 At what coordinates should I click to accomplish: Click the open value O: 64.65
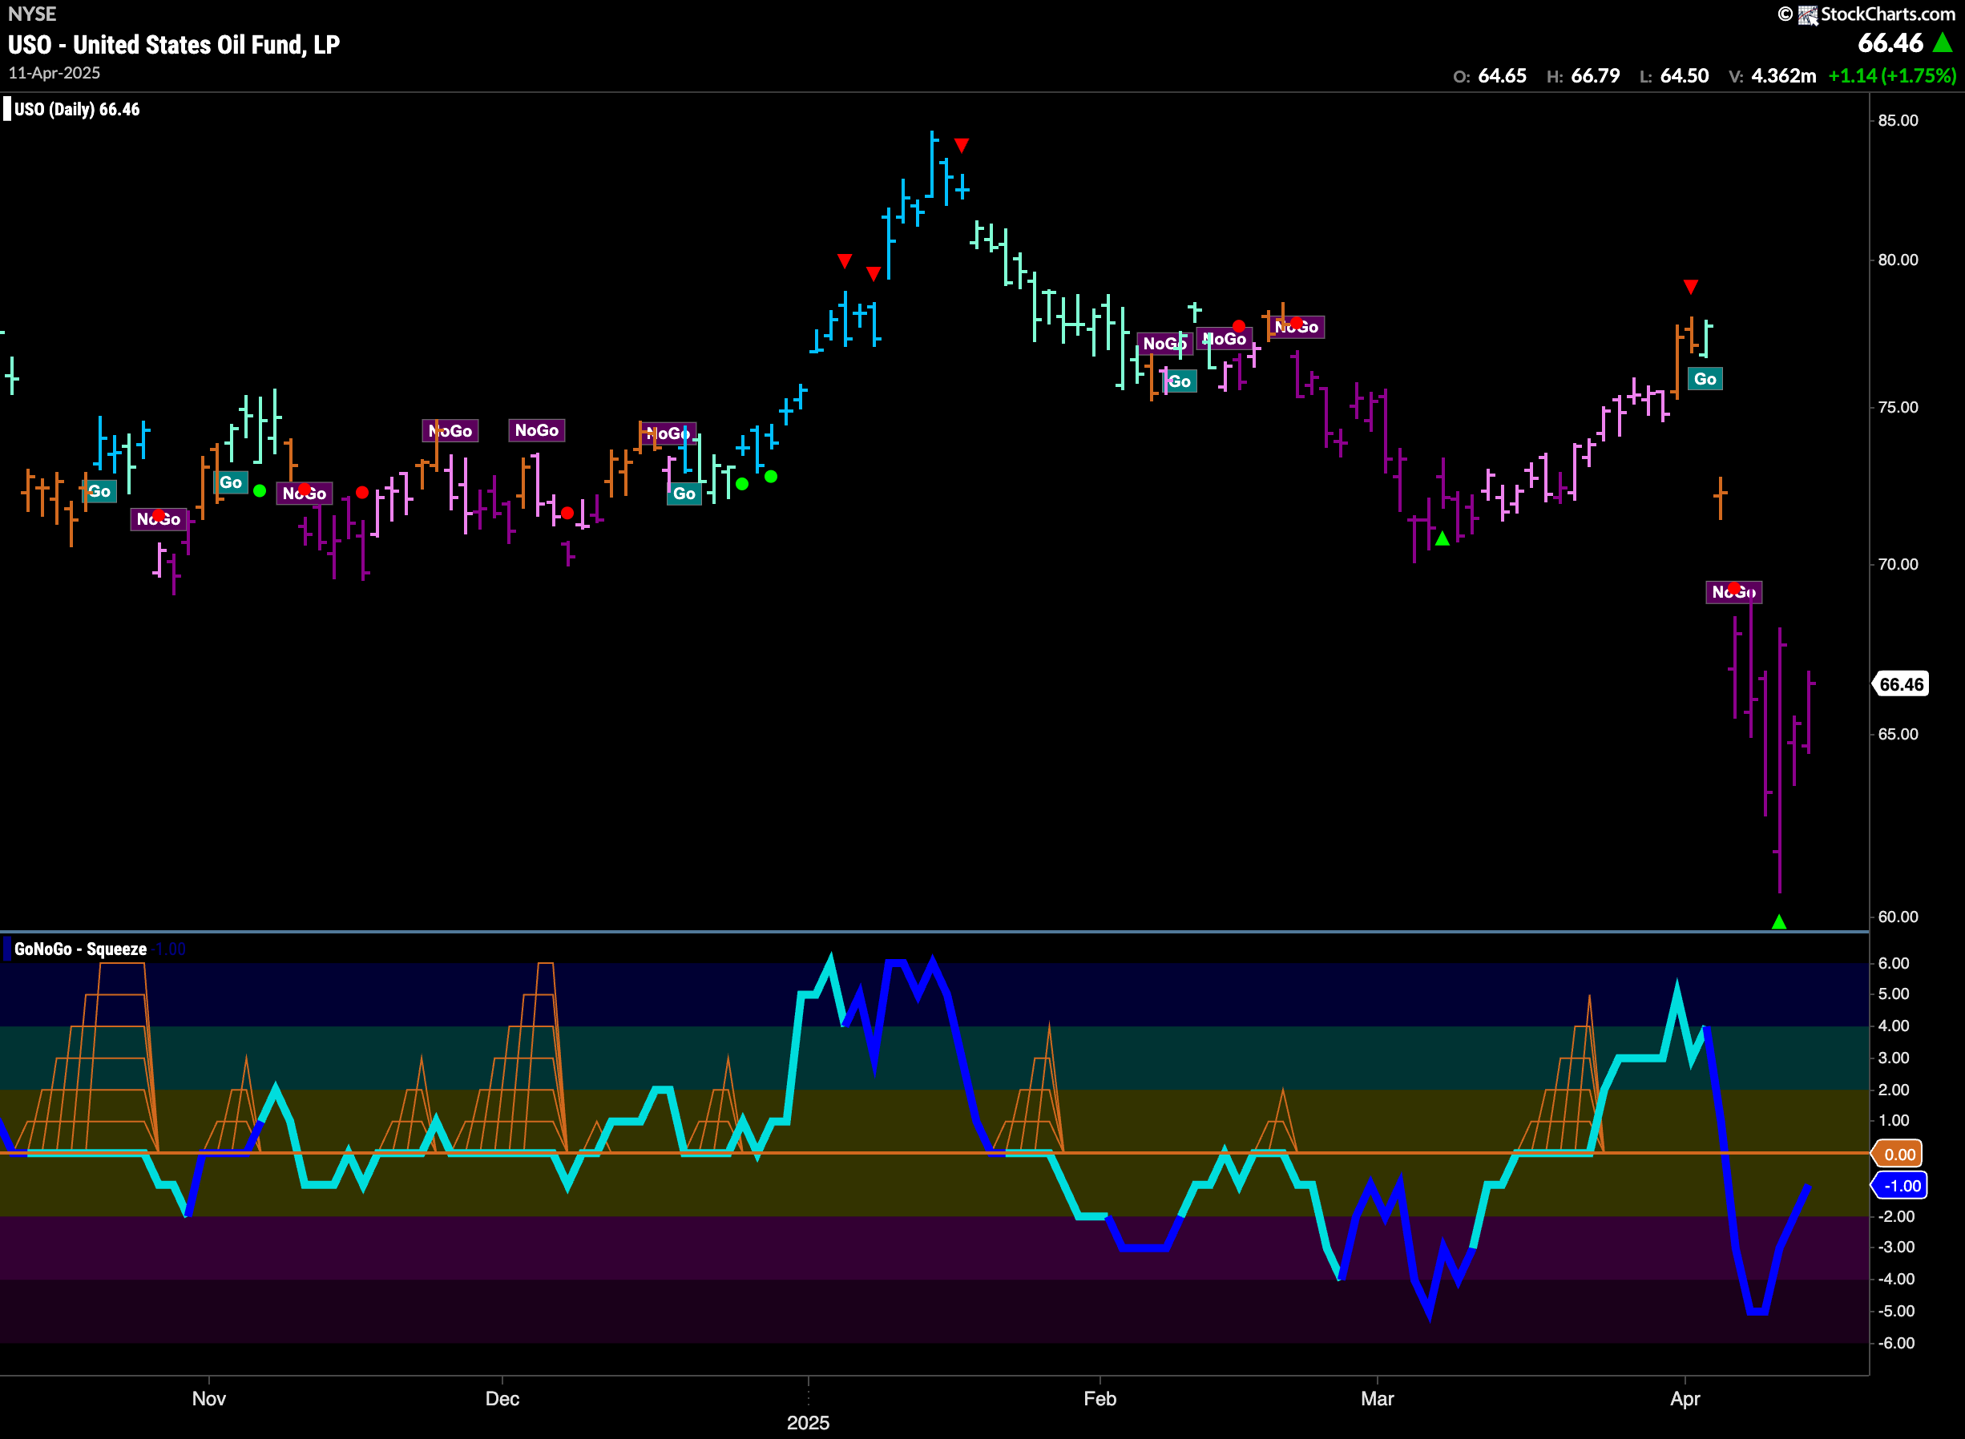point(1490,76)
